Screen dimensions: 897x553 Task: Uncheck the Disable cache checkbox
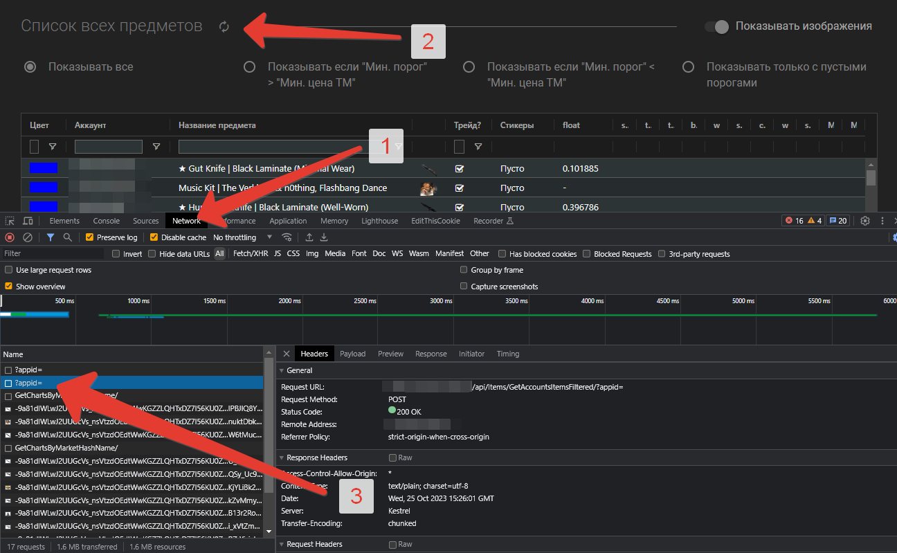[x=154, y=237]
